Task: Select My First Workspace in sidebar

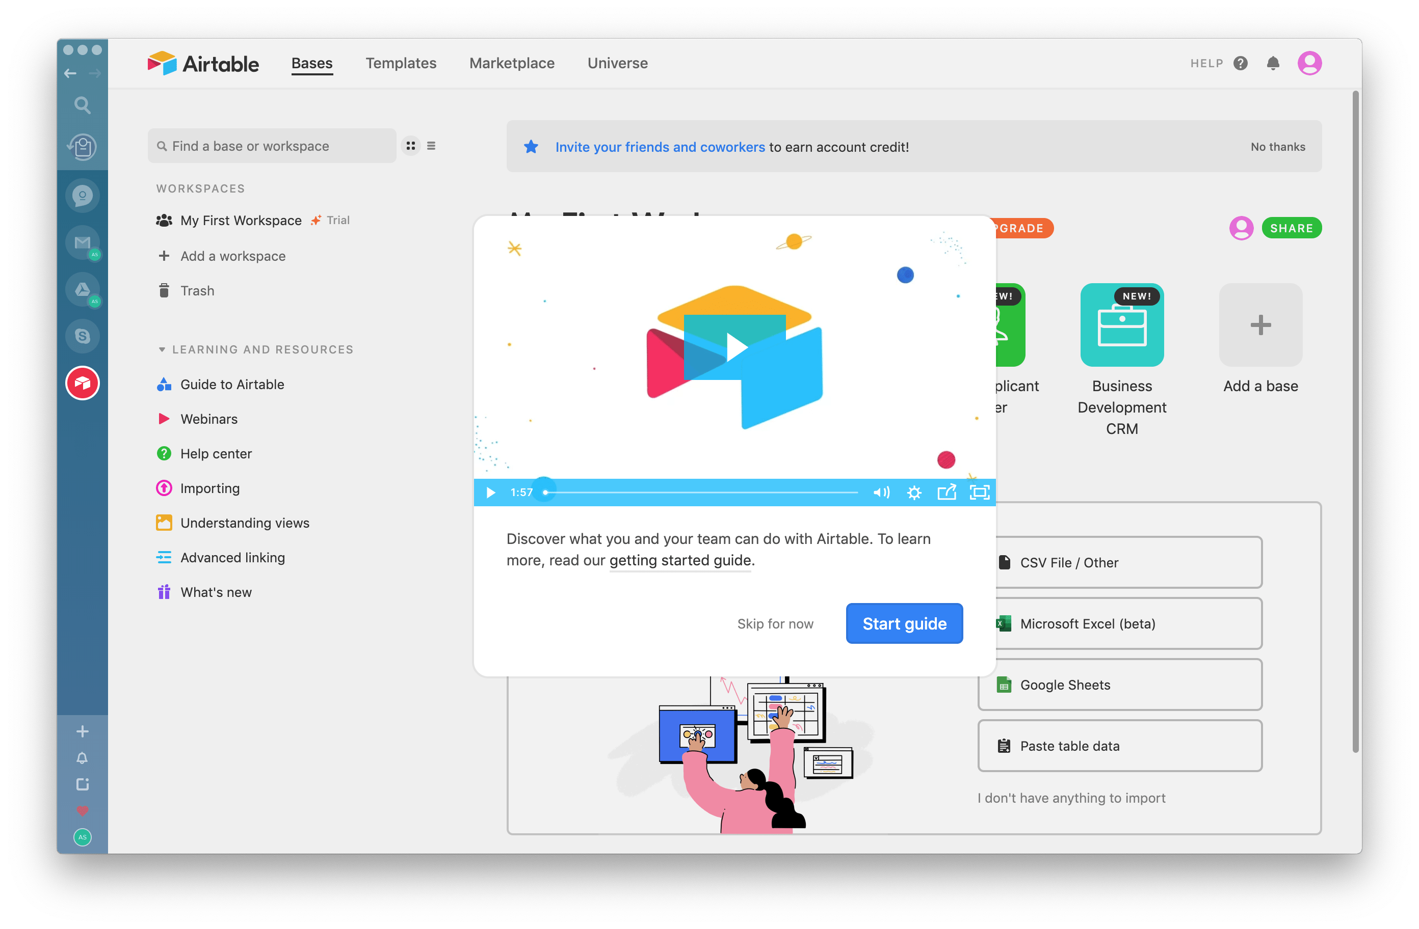Action: (x=241, y=221)
